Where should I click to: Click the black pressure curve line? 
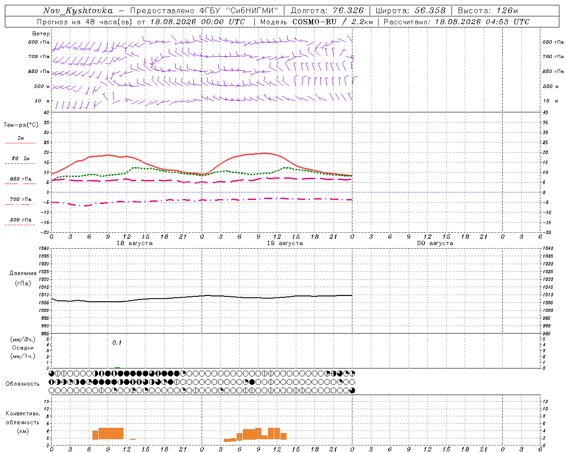click(202, 298)
